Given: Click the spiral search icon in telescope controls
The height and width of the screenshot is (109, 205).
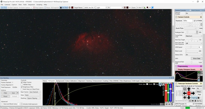Looking at the screenshot, I should pyautogui.click(x=184, y=89).
